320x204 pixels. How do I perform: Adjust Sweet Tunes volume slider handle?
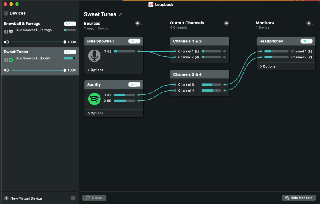[65, 70]
